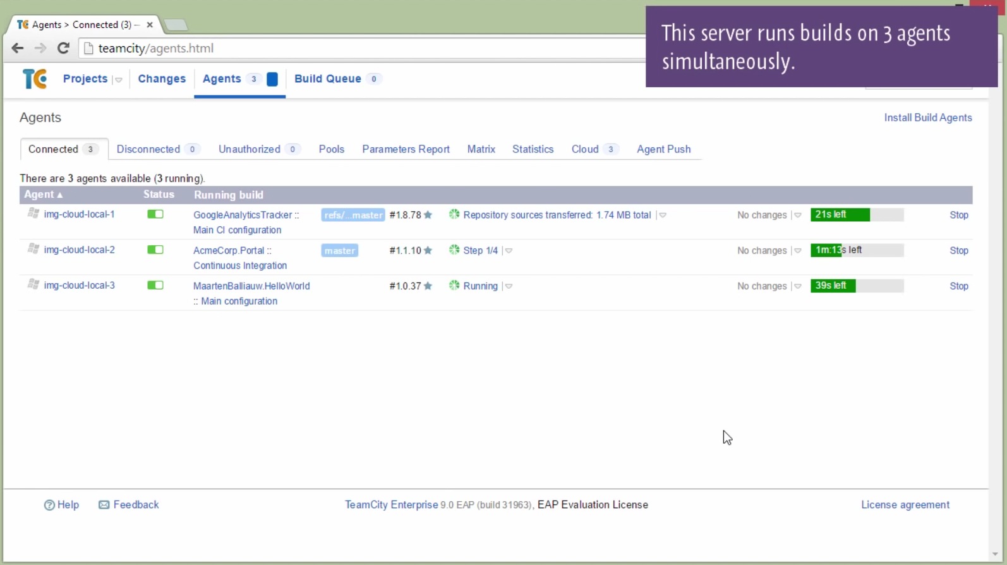The height and width of the screenshot is (565, 1007).
Task: Click the OS icon beside img-cloud-local-1
Action: (x=33, y=214)
